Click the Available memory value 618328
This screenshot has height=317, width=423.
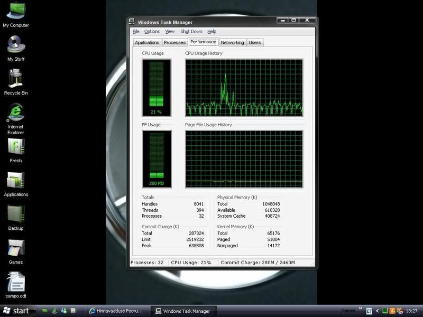click(x=272, y=210)
